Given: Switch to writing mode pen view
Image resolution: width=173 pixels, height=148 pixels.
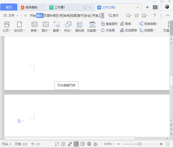Looking at the screenshot, I should click(70, 144).
